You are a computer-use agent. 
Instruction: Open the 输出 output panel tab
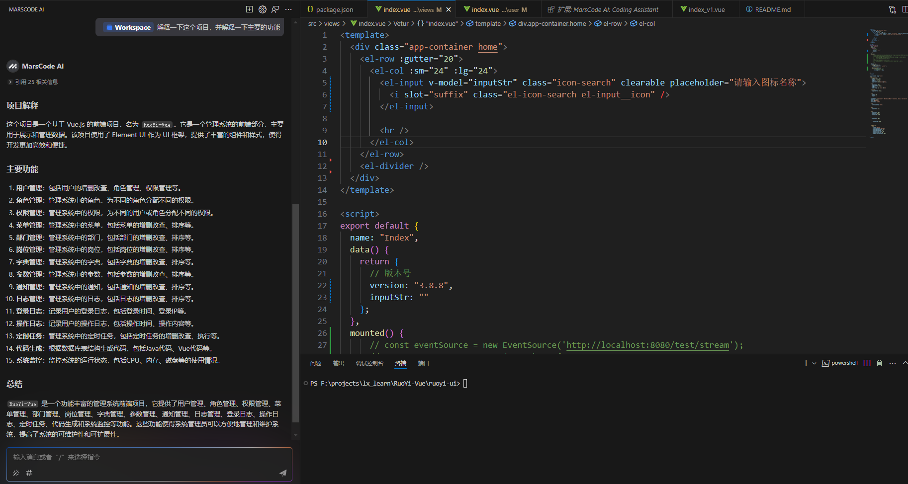pos(338,363)
